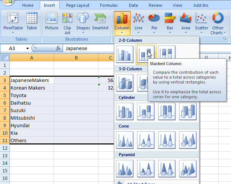Open the Line chart dropdown
Viewport: 231px width, 184px height.
click(x=138, y=23)
